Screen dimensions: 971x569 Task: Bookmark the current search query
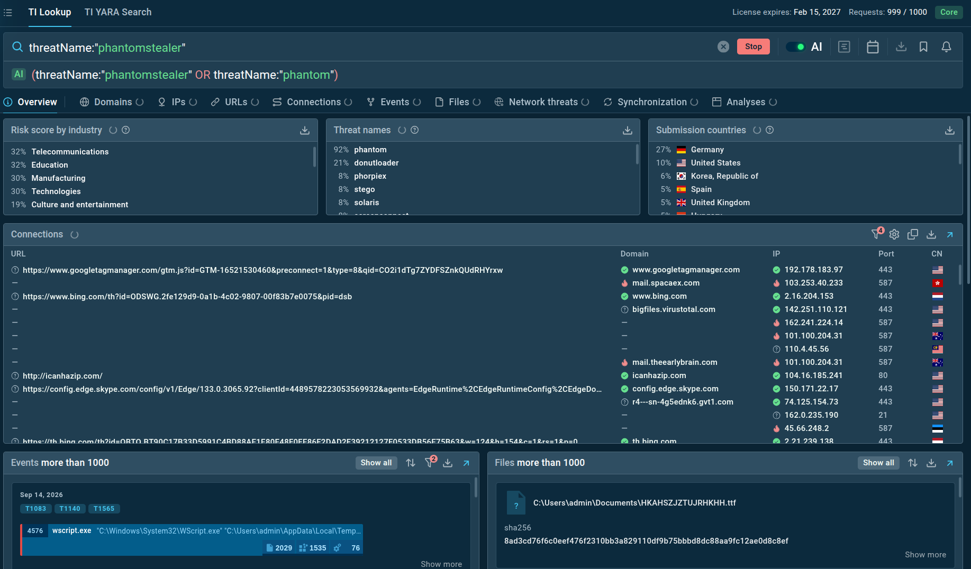[923, 47]
